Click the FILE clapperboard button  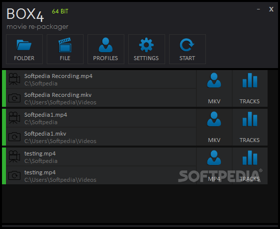[x=65, y=49]
